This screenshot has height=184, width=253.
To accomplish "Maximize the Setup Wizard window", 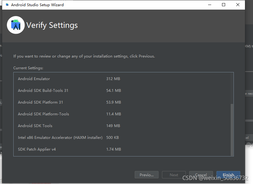I will [x=224, y=5].
